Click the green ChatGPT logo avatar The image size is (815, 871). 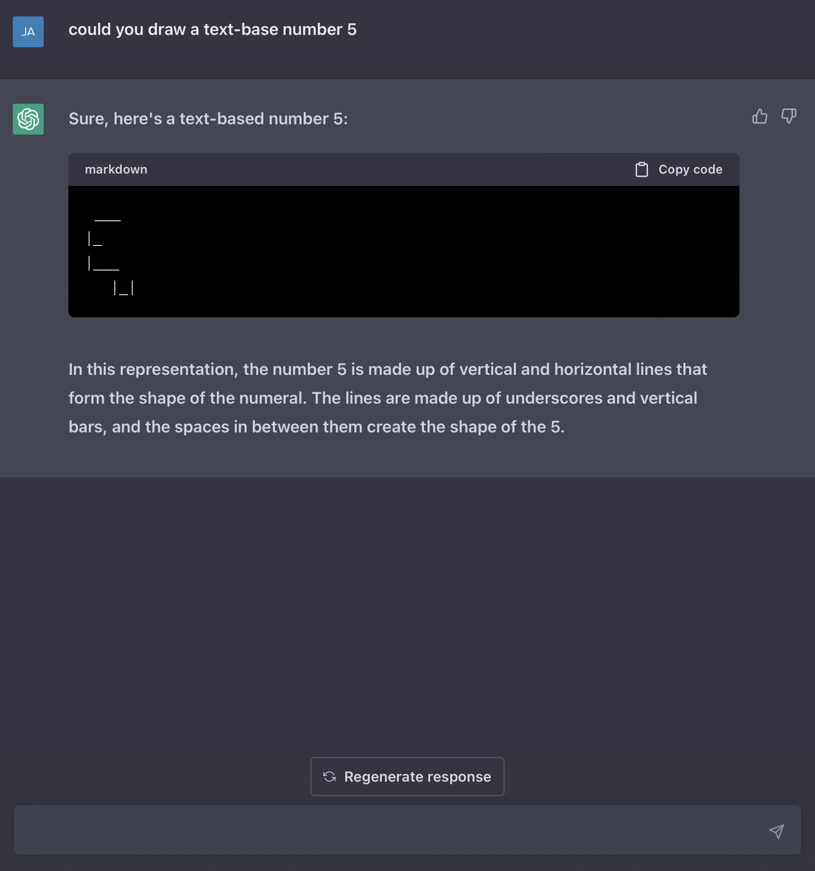click(x=28, y=119)
